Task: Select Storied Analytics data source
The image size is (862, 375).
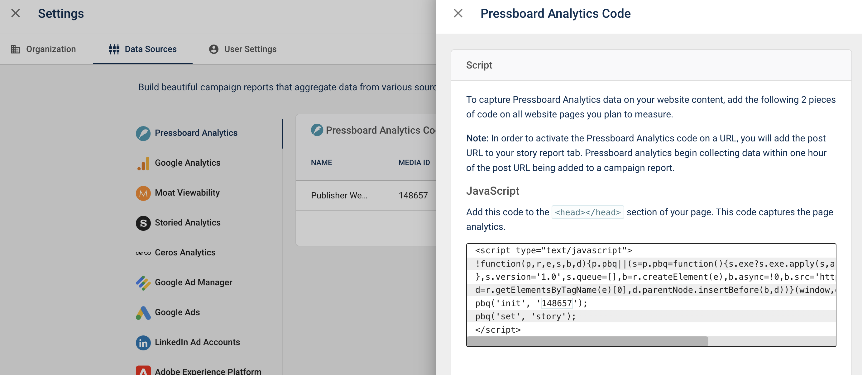Action: [187, 222]
